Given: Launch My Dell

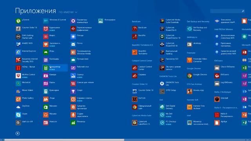Looking at the screenshot, I should point(166,115).
